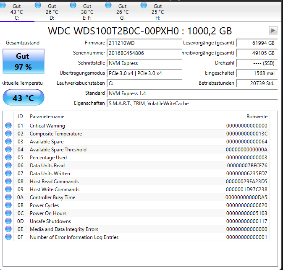Select the C: drive tab at 43 °C

point(17,12)
